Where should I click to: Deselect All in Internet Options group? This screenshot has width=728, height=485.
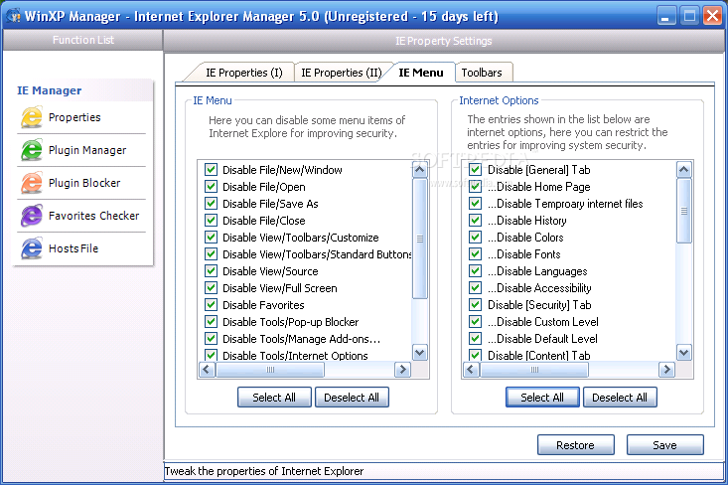[620, 398]
